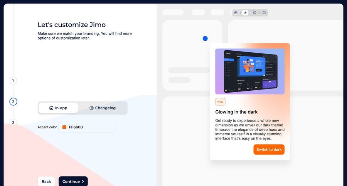Jump to onboarding step 3
Screen dimensions: 347x186
pyautogui.click(x=13, y=123)
